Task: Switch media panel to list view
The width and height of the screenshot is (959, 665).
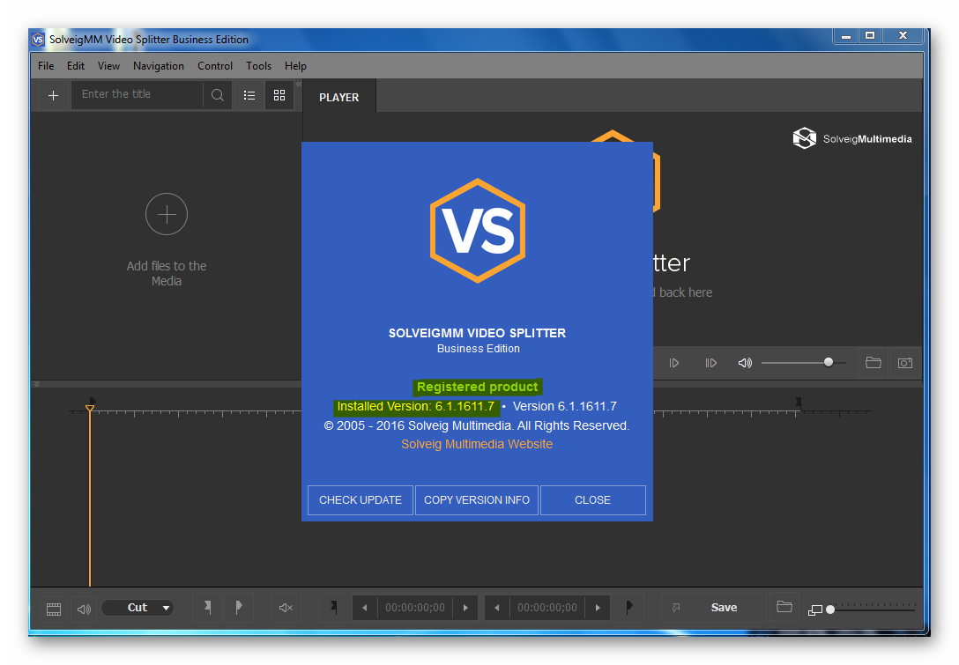Action: pyautogui.click(x=249, y=95)
